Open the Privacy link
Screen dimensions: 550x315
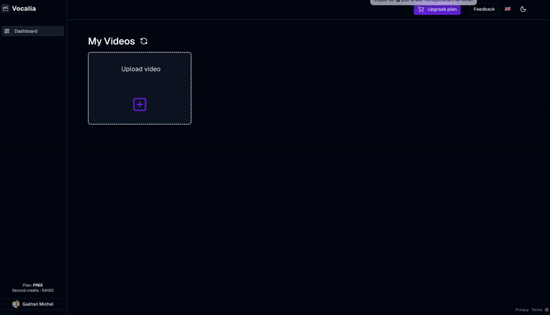pyautogui.click(x=522, y=310)
